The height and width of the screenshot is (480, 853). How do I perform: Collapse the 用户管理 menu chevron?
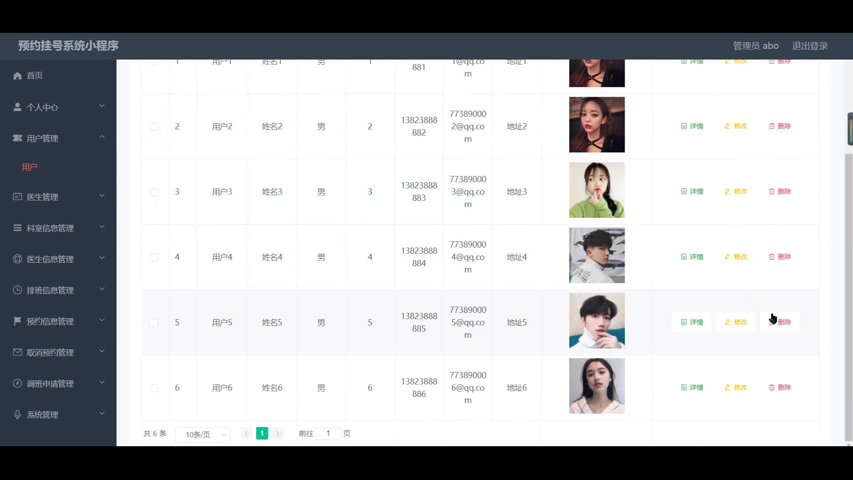(102, 137)
